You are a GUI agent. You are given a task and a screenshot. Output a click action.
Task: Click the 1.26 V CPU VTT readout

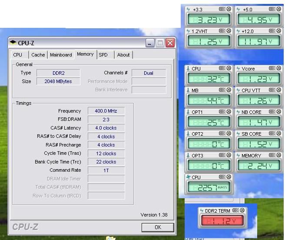coord(259,100)
